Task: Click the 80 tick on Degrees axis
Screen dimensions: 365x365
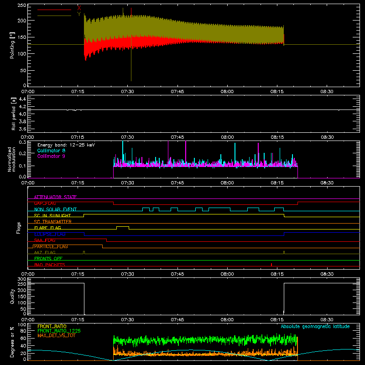Action: click(23, 331)
